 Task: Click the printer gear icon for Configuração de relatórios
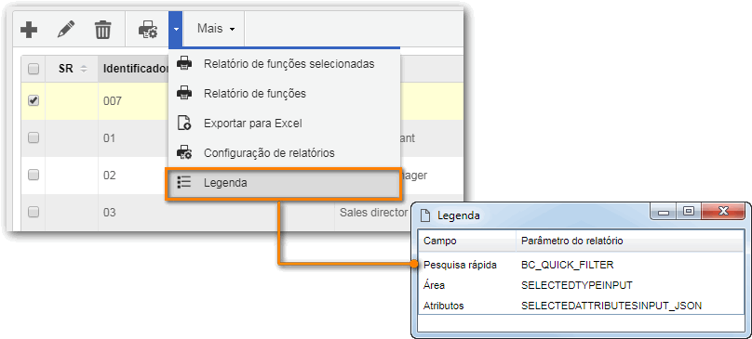click(184, 152)
